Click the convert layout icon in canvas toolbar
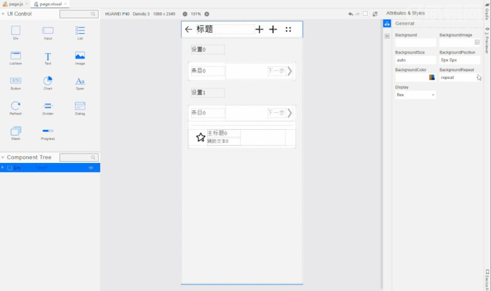491x291 pixels. pyautogui.click(x=375, y=14)
